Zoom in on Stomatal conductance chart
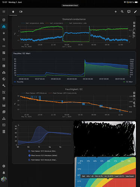The height and width of the screenshot is (187, 140). coord(134,23)
